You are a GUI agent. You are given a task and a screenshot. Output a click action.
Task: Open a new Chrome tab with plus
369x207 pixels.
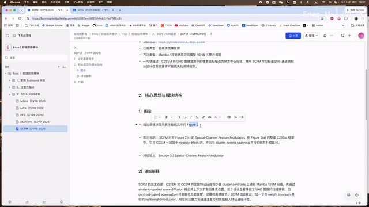tap(120, 10)
